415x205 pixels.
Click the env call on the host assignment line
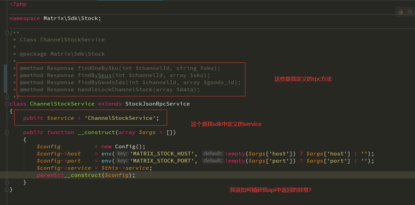(x=107, y=153)
